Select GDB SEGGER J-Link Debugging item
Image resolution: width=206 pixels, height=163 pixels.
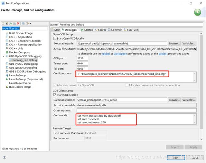(x=26, y=72)
